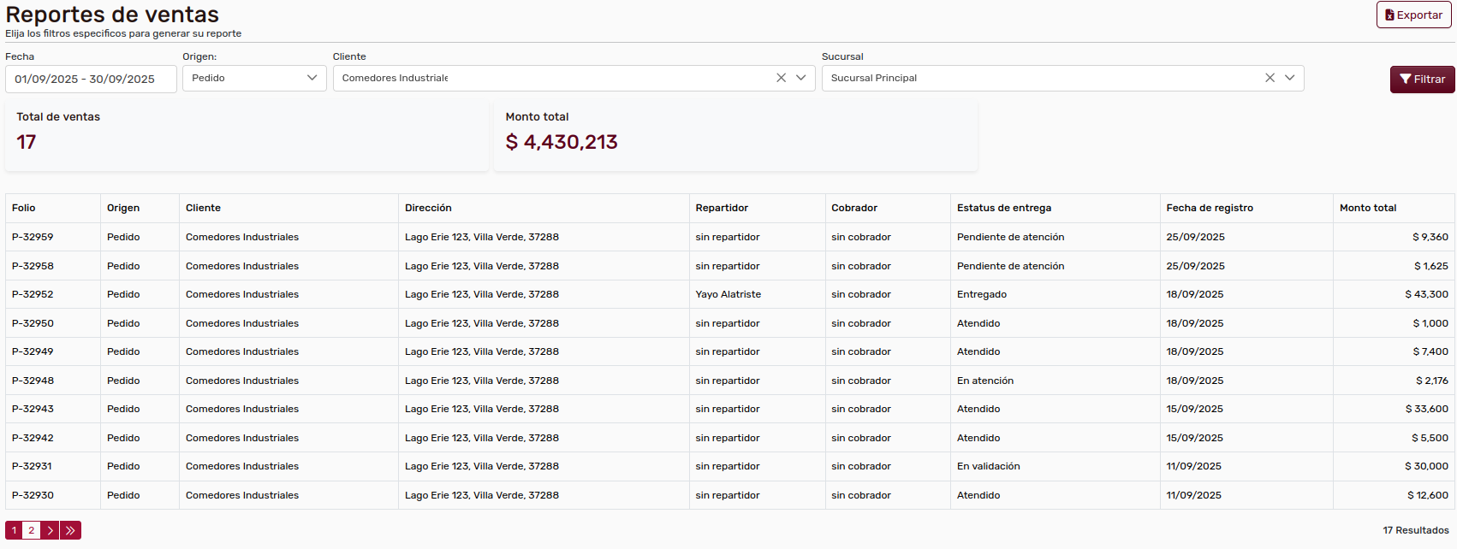Click the next page arrow icon
This screenshot has height=549, width=1457.
(x=51, y=530)
